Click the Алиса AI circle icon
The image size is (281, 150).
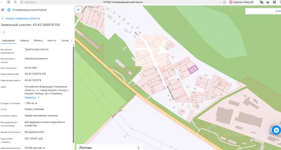pyautogui.click(x=231, y=2)
